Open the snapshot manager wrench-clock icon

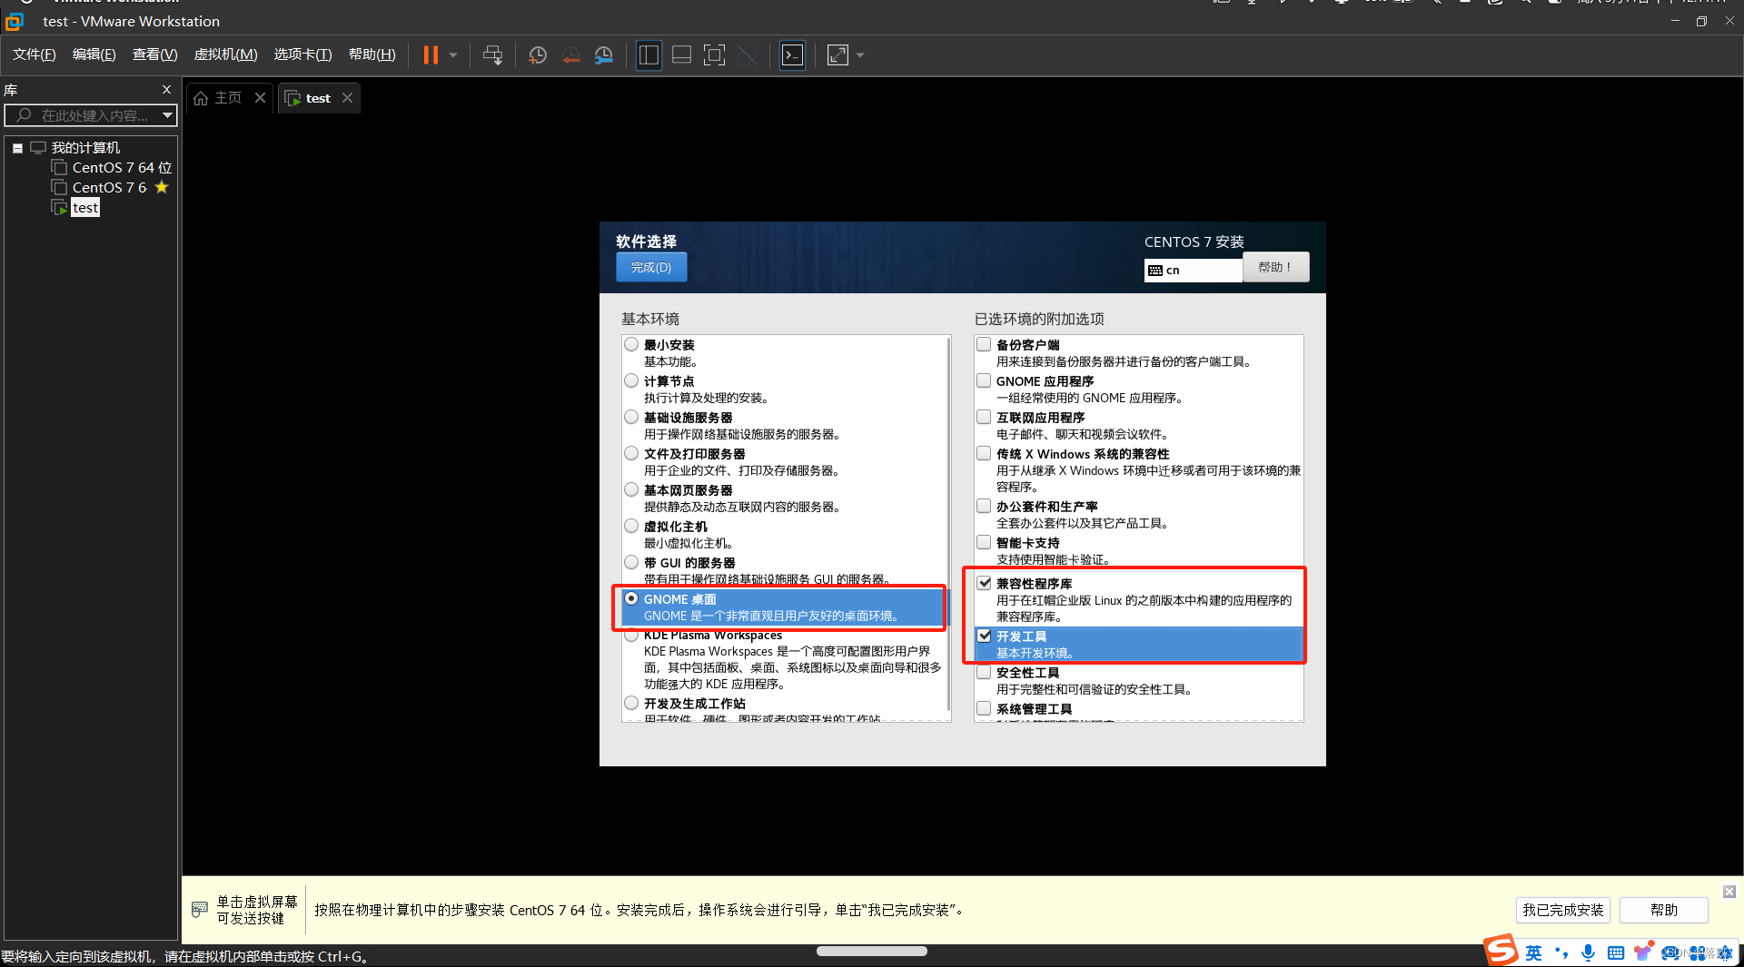pos(604,55)
